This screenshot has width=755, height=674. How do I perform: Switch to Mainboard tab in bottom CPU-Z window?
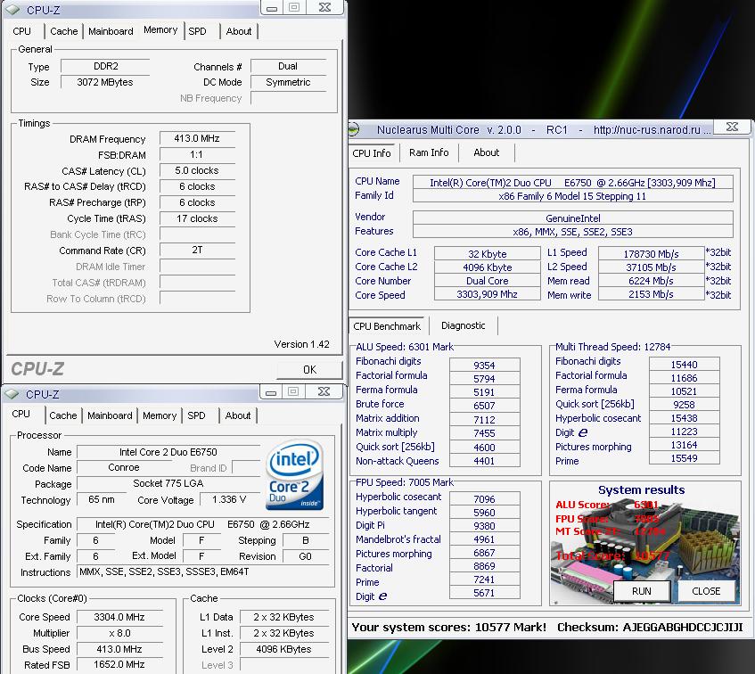110,415
